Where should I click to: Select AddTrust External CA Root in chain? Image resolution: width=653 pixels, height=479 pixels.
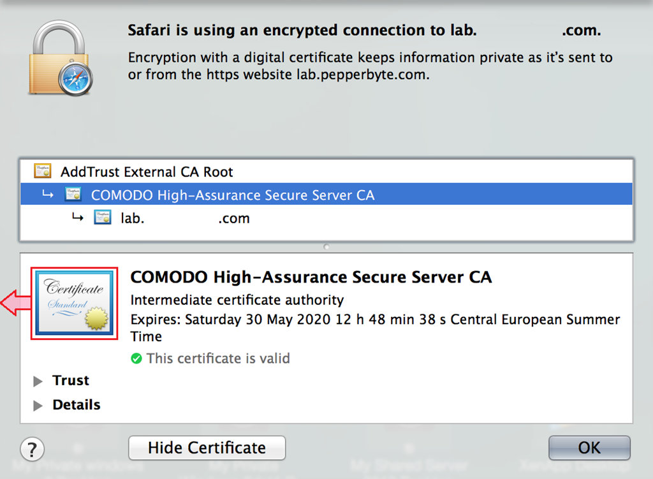point(147,172)
